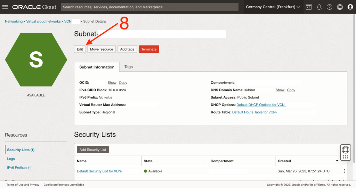Click the help question mark icon
This screenshot has width=356, height=188.
click(x=330, y=7)
